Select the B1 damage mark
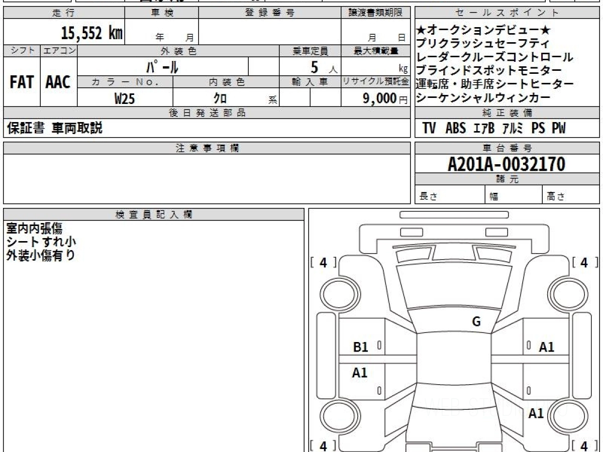 tap(361, 347)
